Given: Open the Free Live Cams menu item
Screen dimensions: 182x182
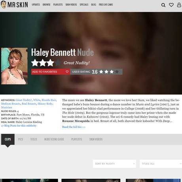Looking at the screenshot, I should click(x=106, y=5).
